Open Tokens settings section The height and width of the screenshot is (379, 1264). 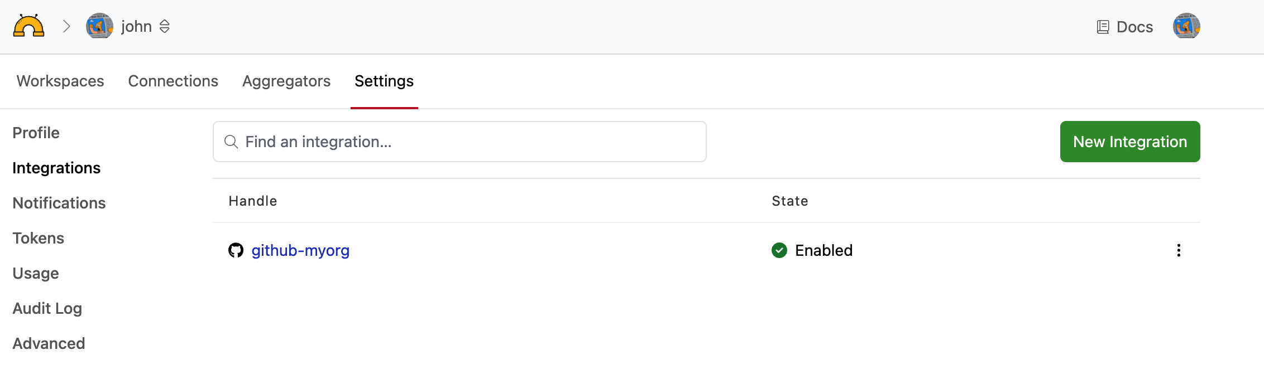39,238
